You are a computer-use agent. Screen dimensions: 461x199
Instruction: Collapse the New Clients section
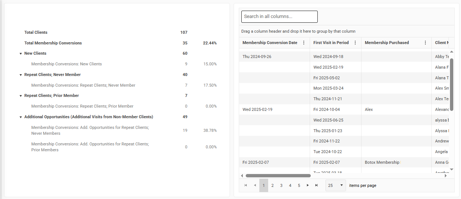coord(21,54)
